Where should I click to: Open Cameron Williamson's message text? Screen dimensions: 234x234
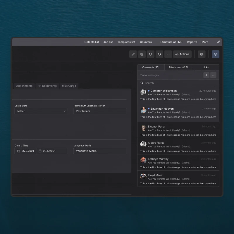(x=178, y=99)
